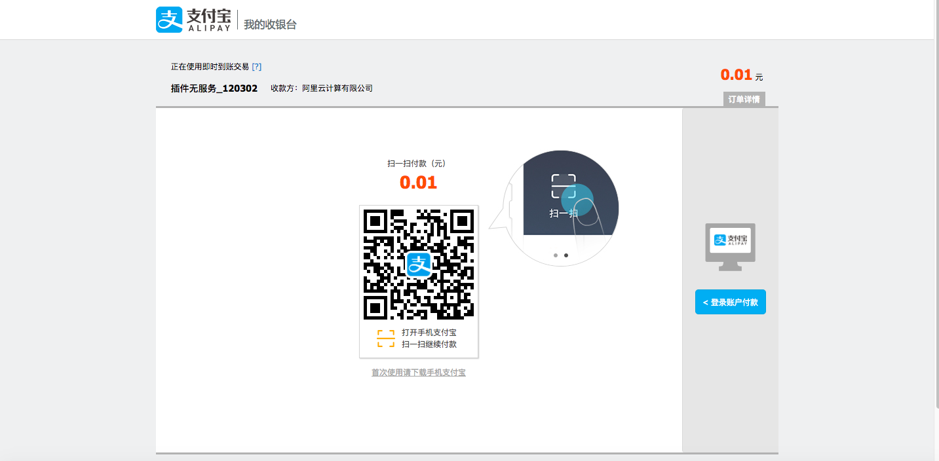Select the second carousel dot indicator
Screen dimensions: 939x461
[566, 255]
